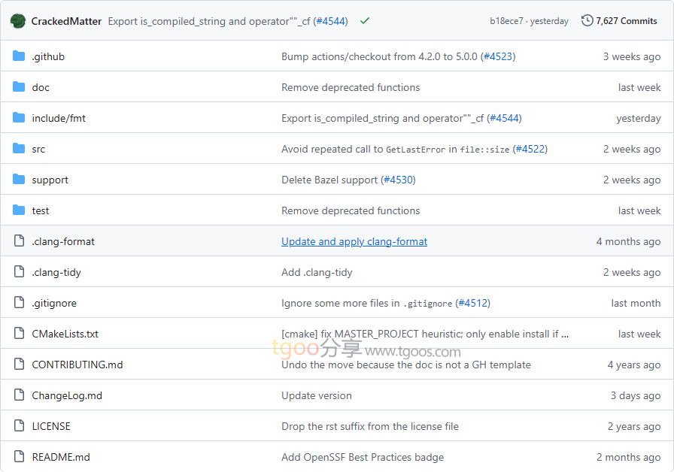Click the .github folder icon
The image size is (674, 472).
pyautogui.click(x=19, y=56)
